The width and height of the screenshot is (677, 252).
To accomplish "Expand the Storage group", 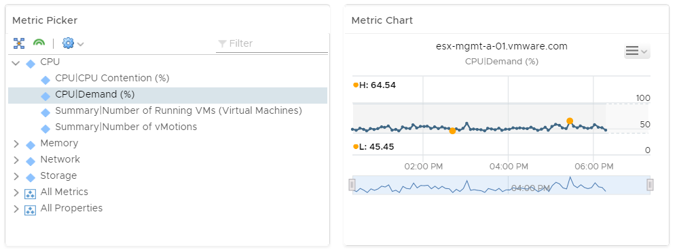I will coord(16,177).
